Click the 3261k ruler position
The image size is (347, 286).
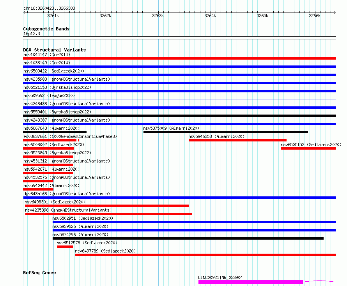pos(53,16)
